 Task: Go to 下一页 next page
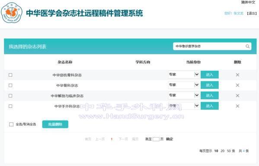(123, 139)
